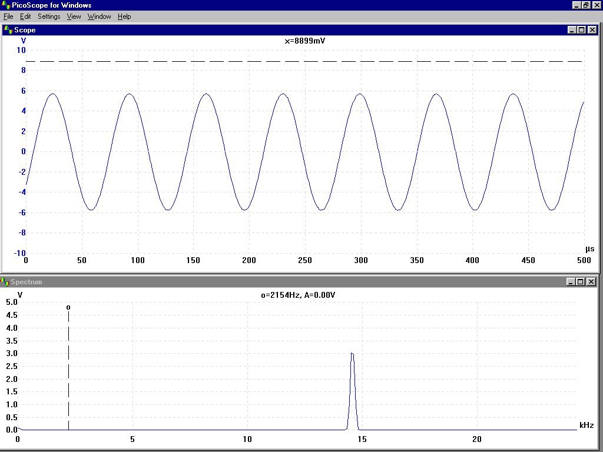Image resolution: width=603 pixels, height=452 pixels.
Task: Open the Edit menu
Action: (x=25, y=16)
